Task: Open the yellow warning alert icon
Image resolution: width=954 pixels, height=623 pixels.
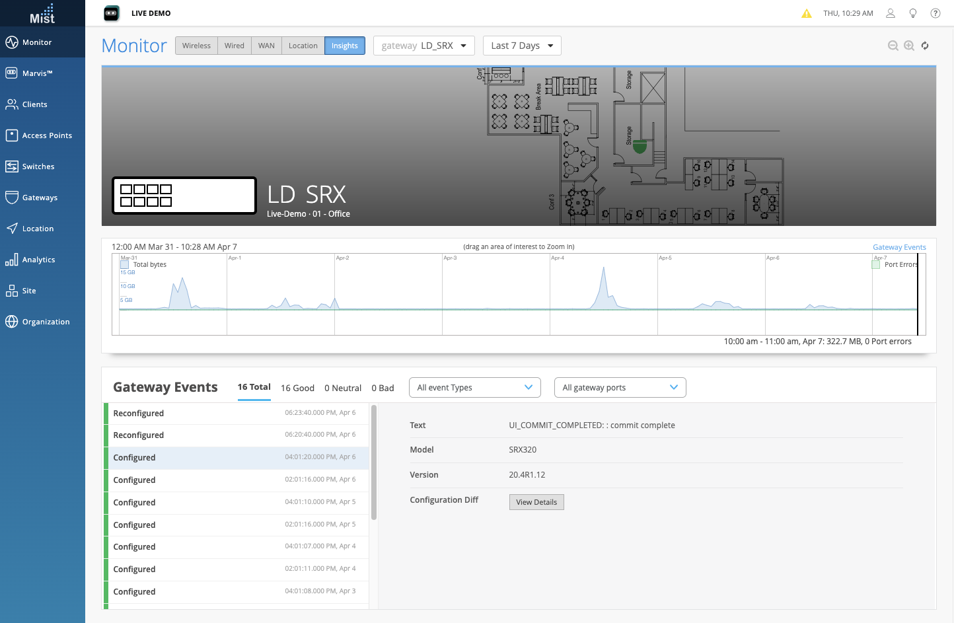Action: 807,13
